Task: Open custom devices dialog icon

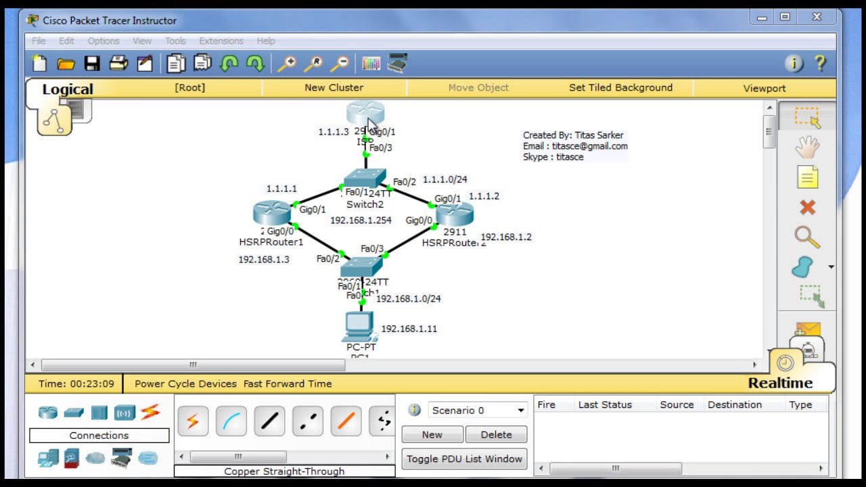Action: (397, 63)
